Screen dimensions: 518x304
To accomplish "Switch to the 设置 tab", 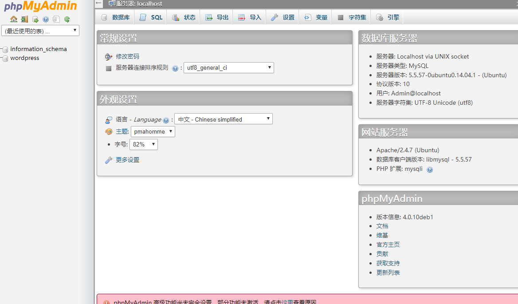I will pyautogui.click(x=283, y=17).
